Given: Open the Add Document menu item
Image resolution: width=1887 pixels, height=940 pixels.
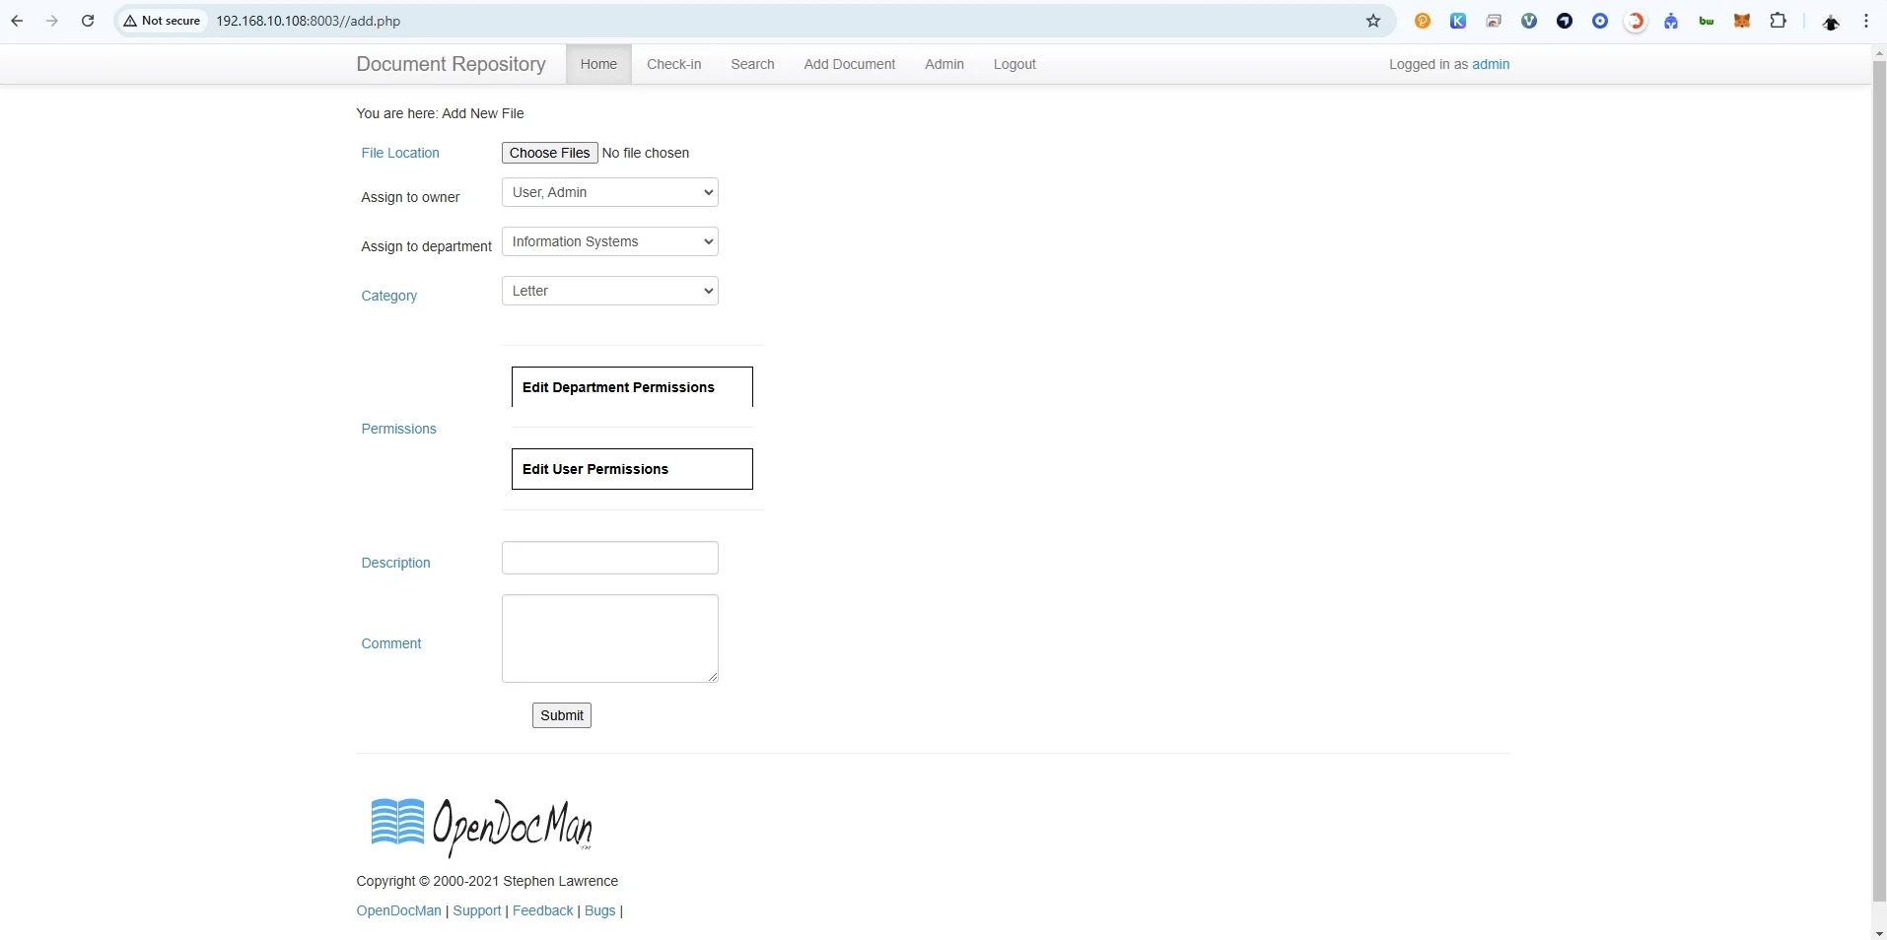Looking at the screenshot, I should click(850, 64).
